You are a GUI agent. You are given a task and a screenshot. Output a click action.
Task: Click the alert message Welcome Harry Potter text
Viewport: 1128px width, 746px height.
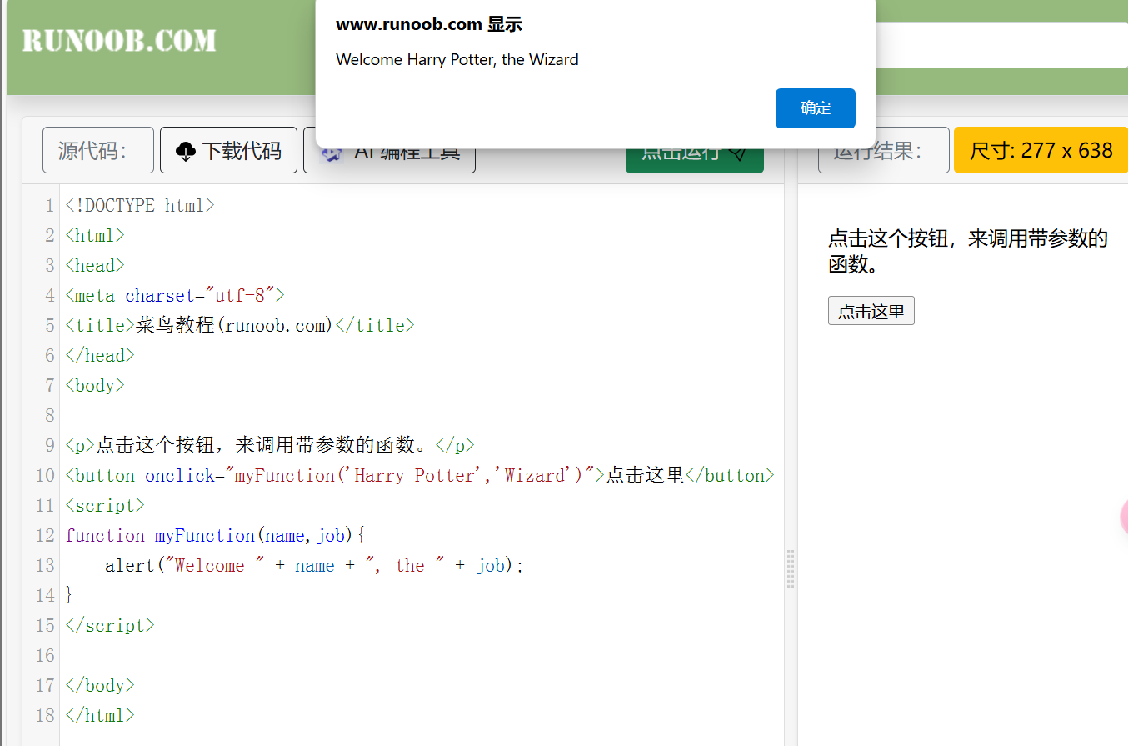pos(457,59)
